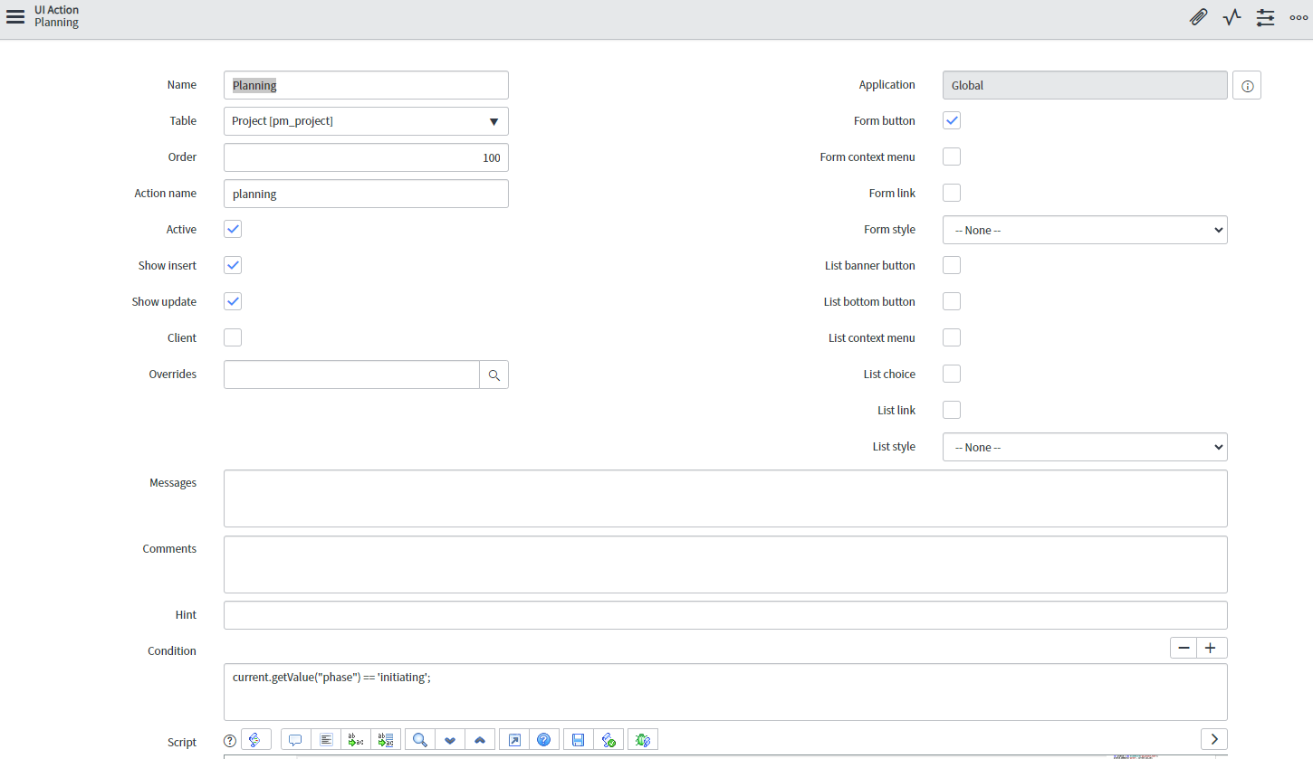
Task: Click the Overrides reference field
Action: tap(351, 375)
